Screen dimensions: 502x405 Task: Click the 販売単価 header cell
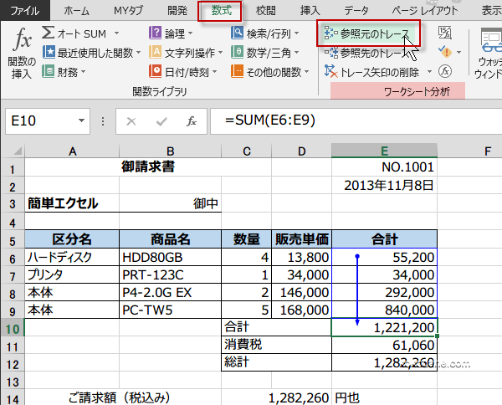[301, 239]
